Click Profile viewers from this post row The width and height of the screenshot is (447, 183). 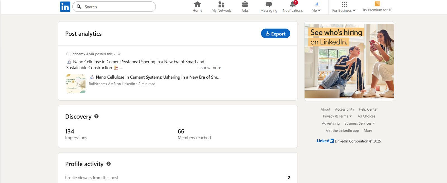coord(178,178)
